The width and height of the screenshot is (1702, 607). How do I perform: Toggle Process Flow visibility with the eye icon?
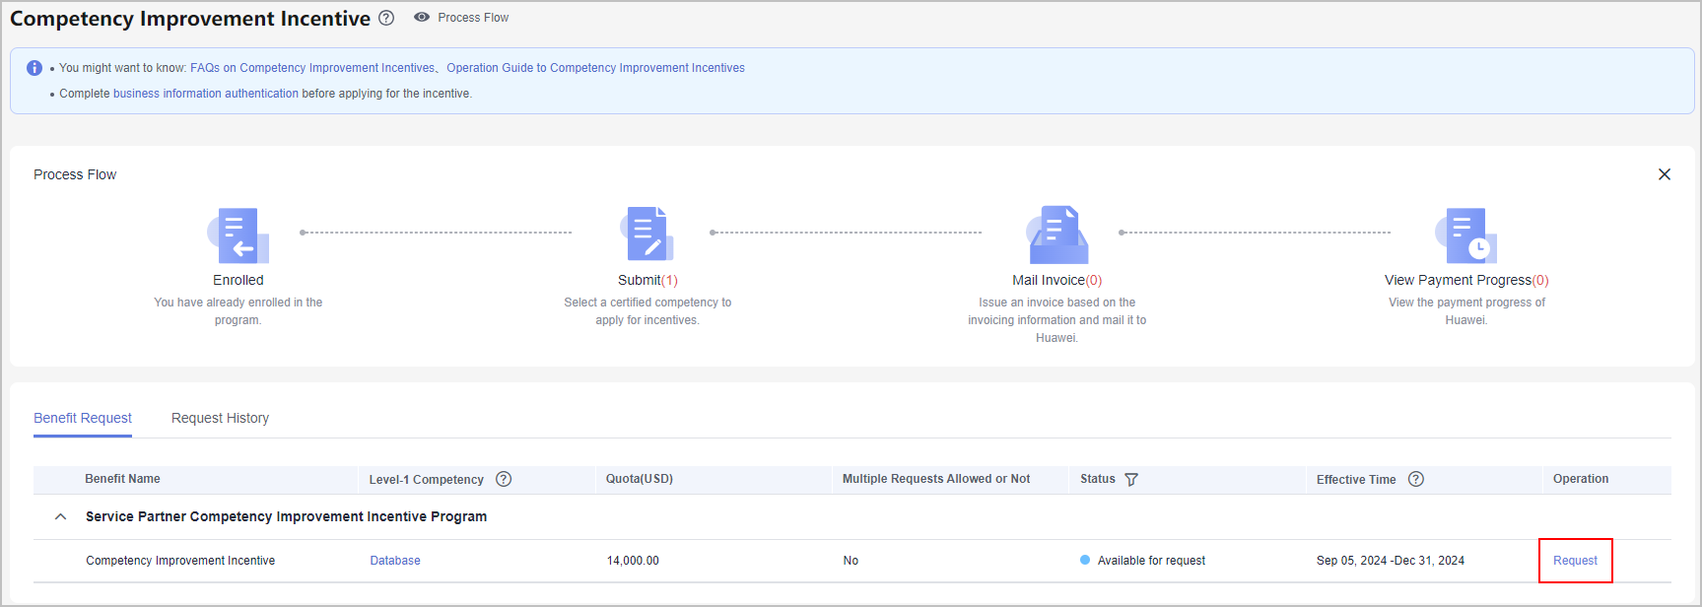coord(422,18)
